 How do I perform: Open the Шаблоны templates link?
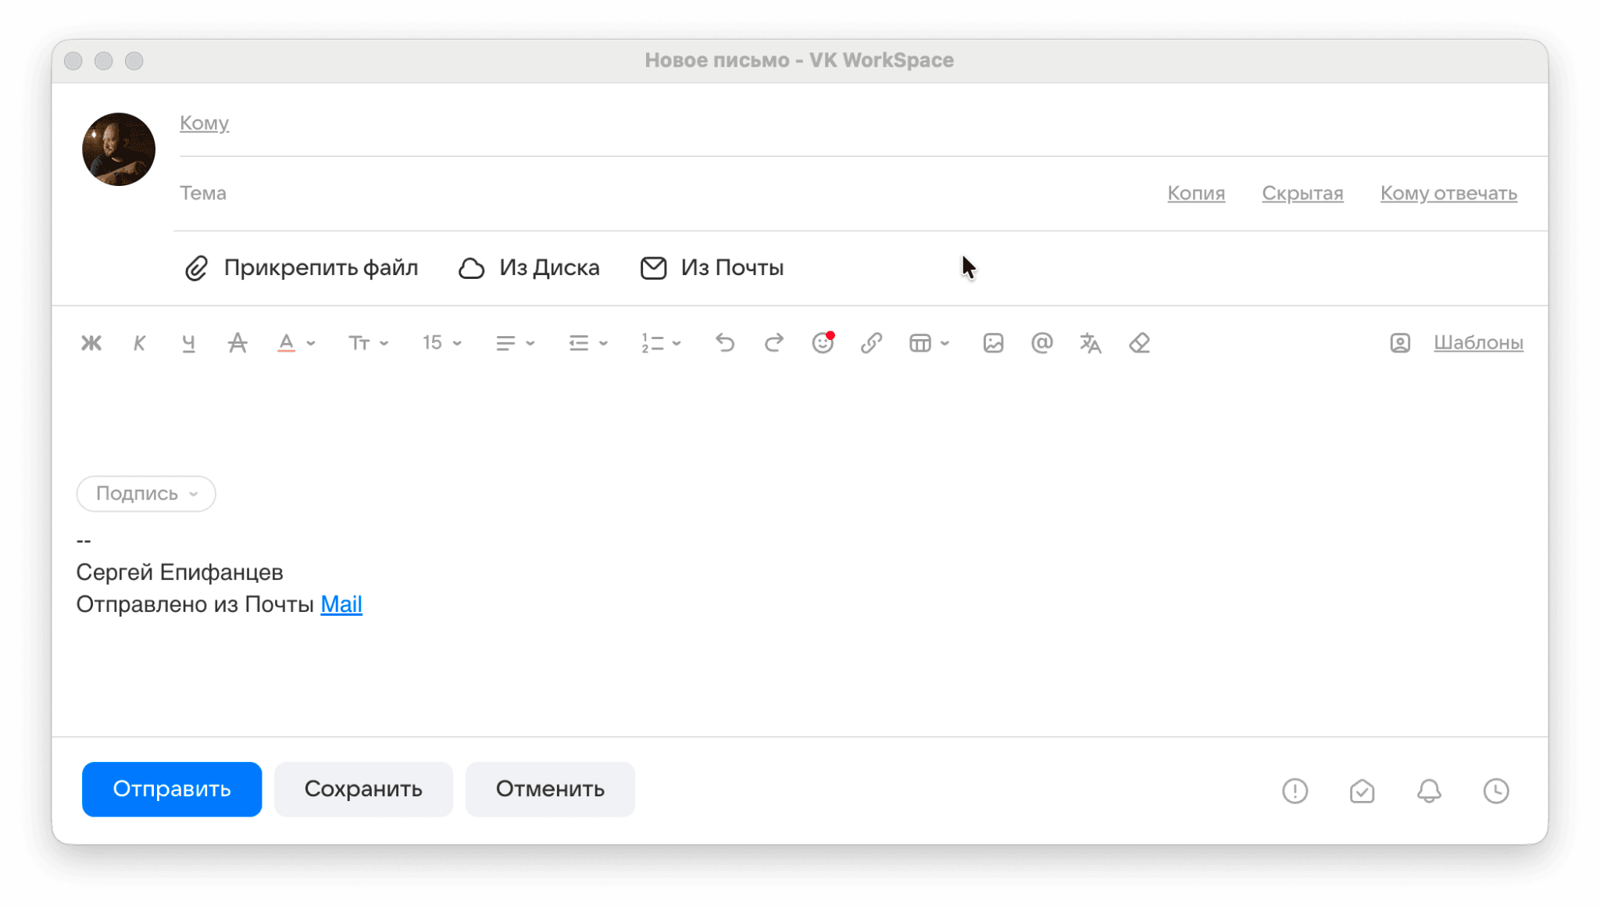(1478, 343)
